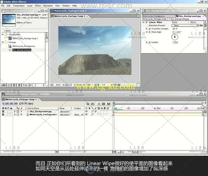Click the Wipe Angle dial control

175,37
